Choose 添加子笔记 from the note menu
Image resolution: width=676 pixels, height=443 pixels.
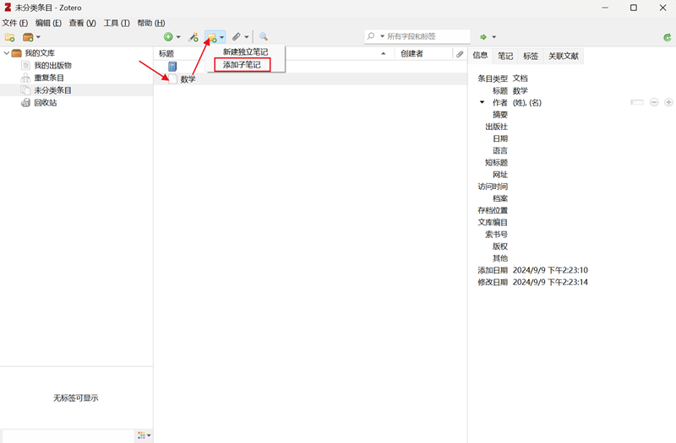click(242, 65)
